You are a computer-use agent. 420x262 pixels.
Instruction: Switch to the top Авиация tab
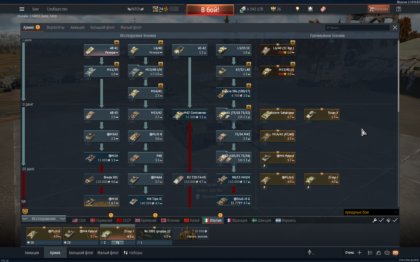[77, 27]
